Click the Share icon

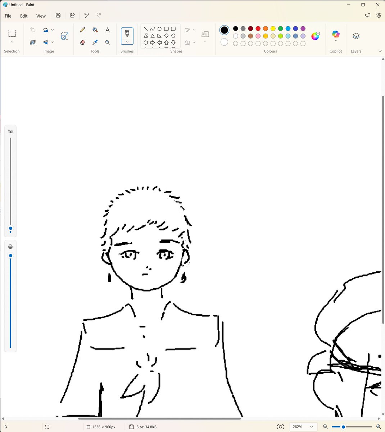coord(72,15)
